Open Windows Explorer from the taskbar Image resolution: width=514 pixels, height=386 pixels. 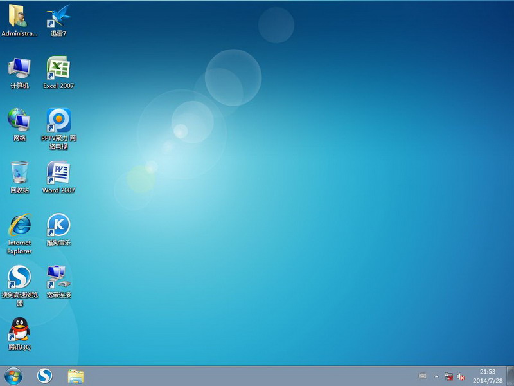pos(76,376)
